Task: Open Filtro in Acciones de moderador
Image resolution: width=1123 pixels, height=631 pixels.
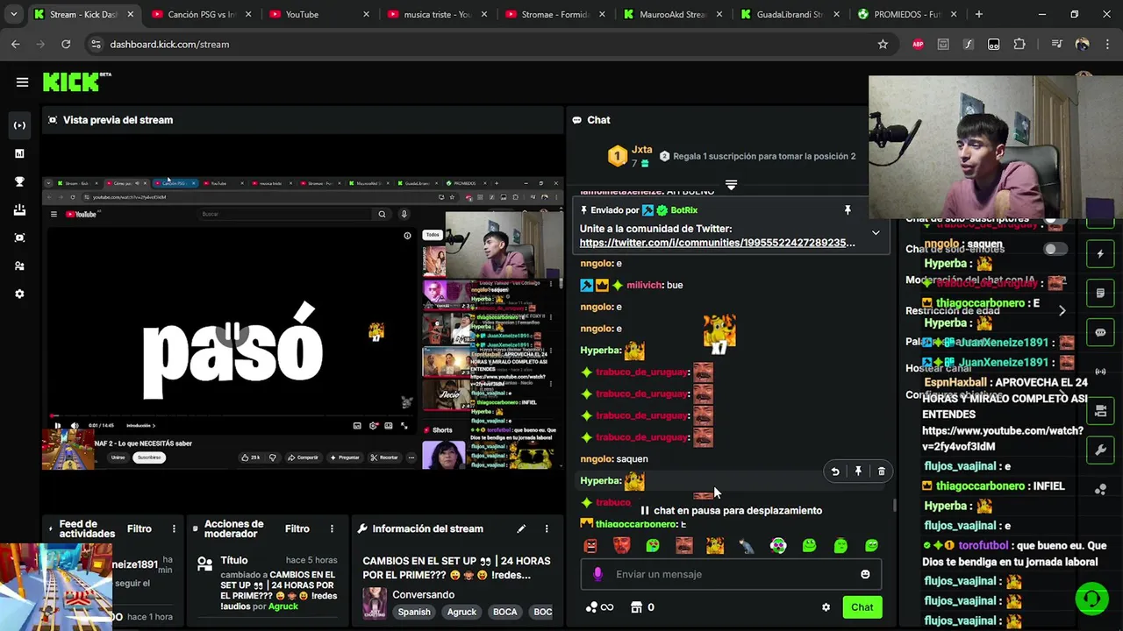Action: click(x=297, y=528)
